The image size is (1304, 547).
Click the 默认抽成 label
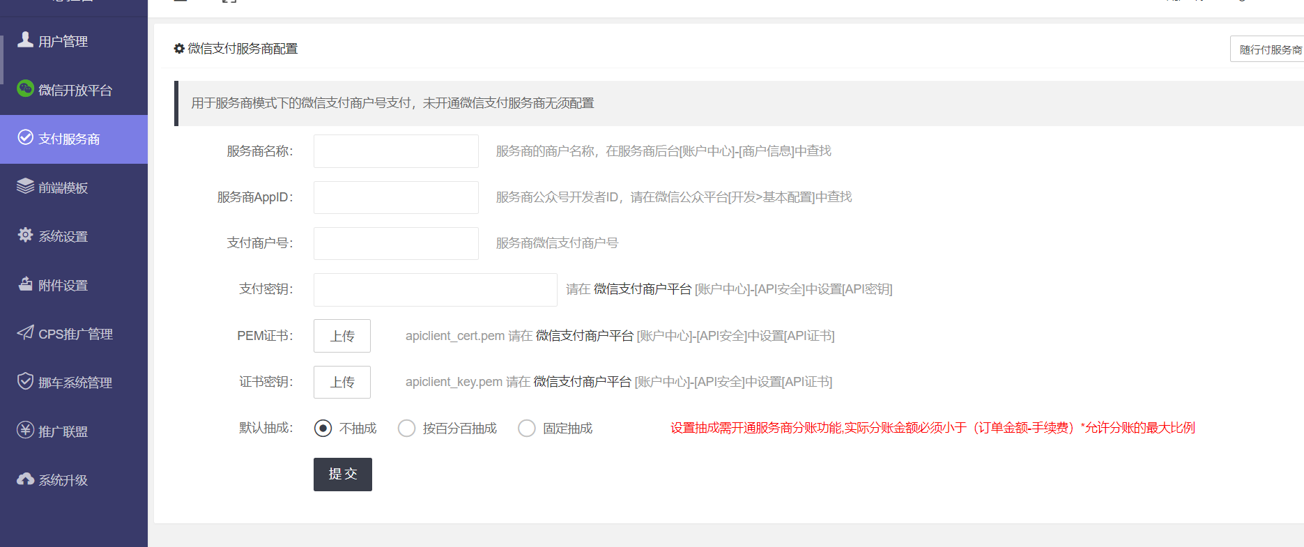266,428
